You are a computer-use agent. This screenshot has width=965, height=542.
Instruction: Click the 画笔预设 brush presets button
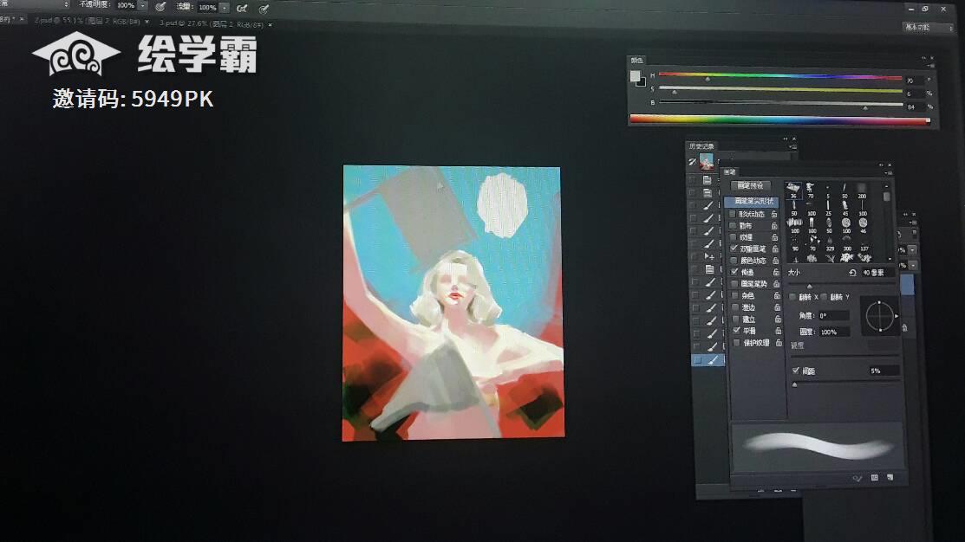click(750, 185)
